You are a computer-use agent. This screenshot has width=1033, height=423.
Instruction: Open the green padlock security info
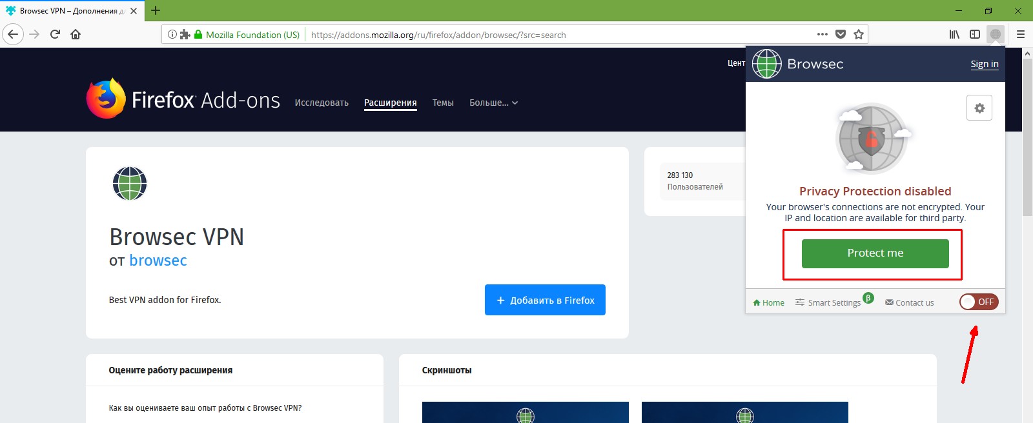tap(198, 34)
